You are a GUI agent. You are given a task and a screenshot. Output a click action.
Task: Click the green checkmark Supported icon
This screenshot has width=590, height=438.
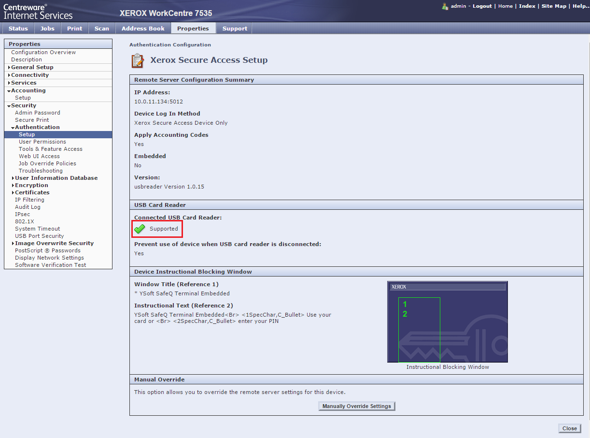pos(140,229)
